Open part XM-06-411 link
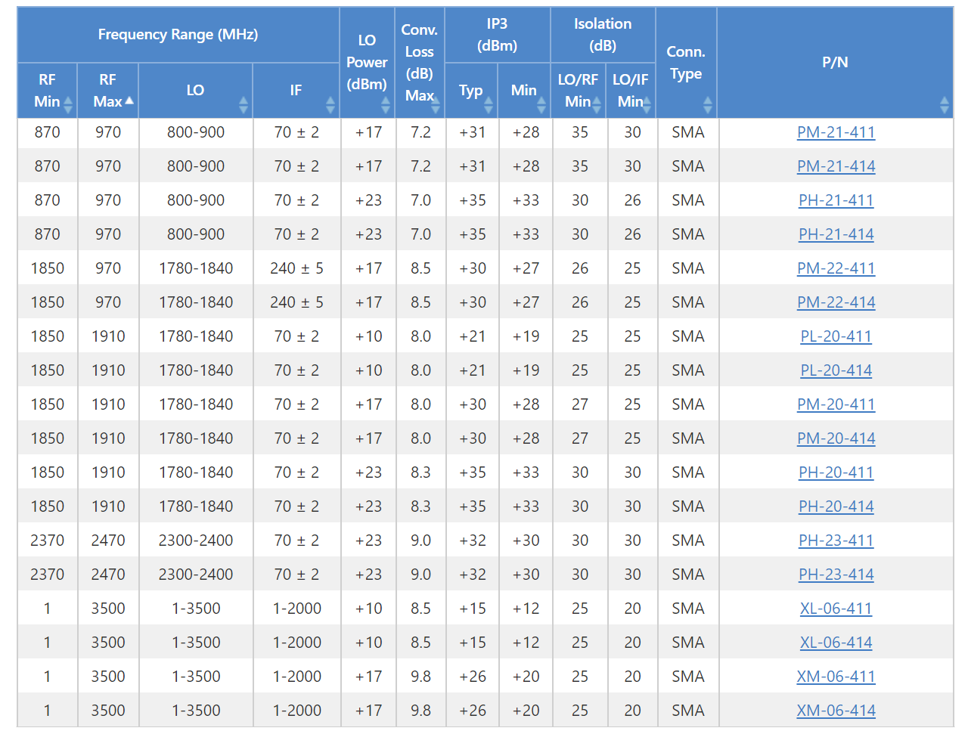Screen dimensions: 968x731 836,677
